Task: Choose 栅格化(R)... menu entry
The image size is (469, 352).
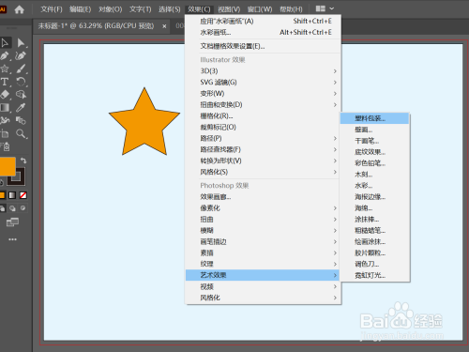Action: 263,116
